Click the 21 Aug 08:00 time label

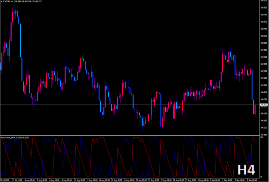[153, 180]
